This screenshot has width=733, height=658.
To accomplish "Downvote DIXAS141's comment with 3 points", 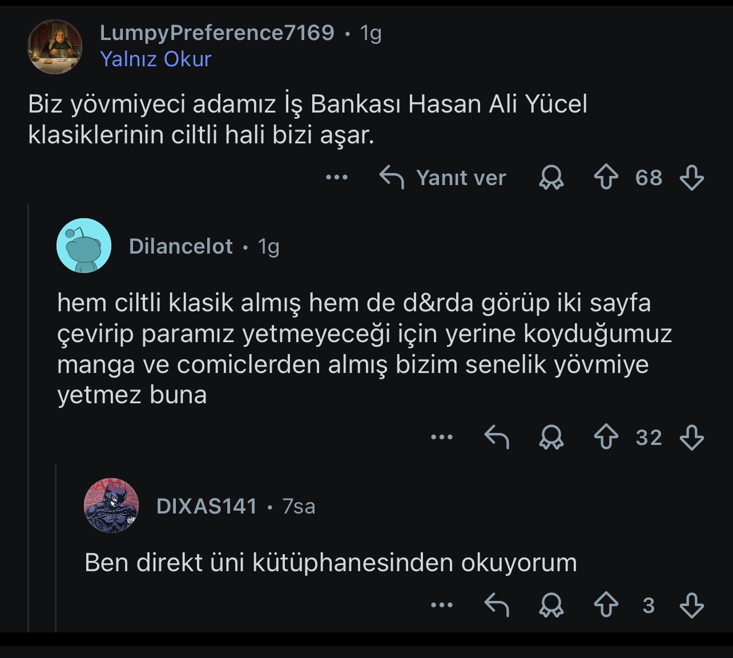I will click(x=691, y=605).
